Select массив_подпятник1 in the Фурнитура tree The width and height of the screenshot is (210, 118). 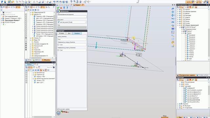tap(193, 98)
